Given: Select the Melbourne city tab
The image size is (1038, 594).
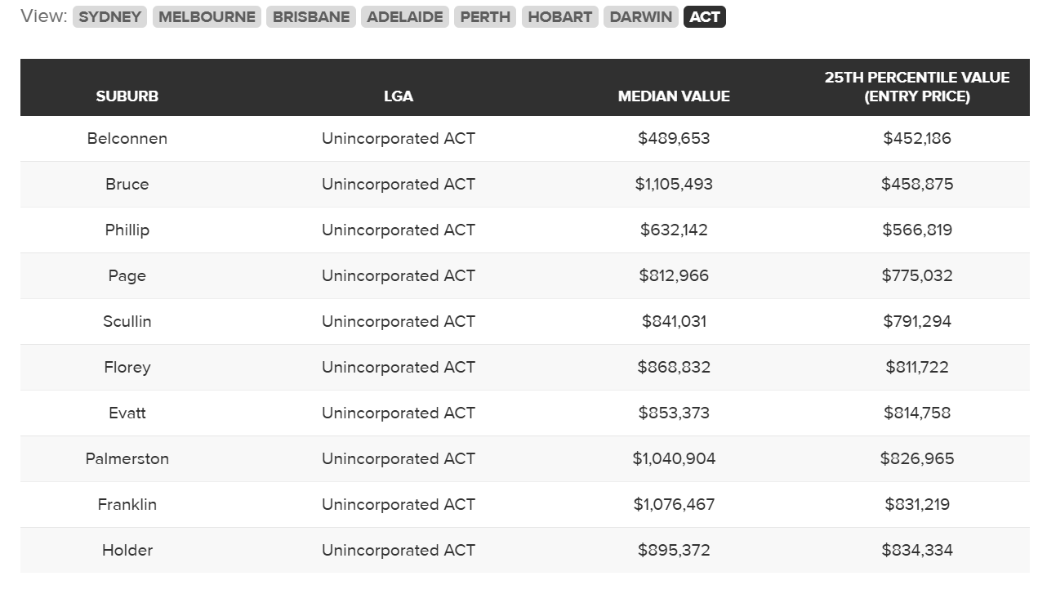Looking at the screenshot, I should (x=207, y=17).
